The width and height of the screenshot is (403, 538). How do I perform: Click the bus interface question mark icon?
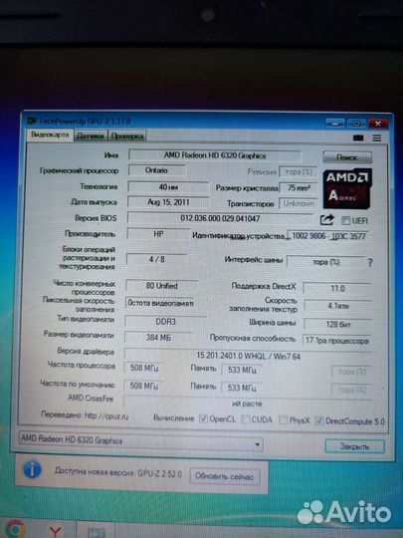(x=370, y=263)
